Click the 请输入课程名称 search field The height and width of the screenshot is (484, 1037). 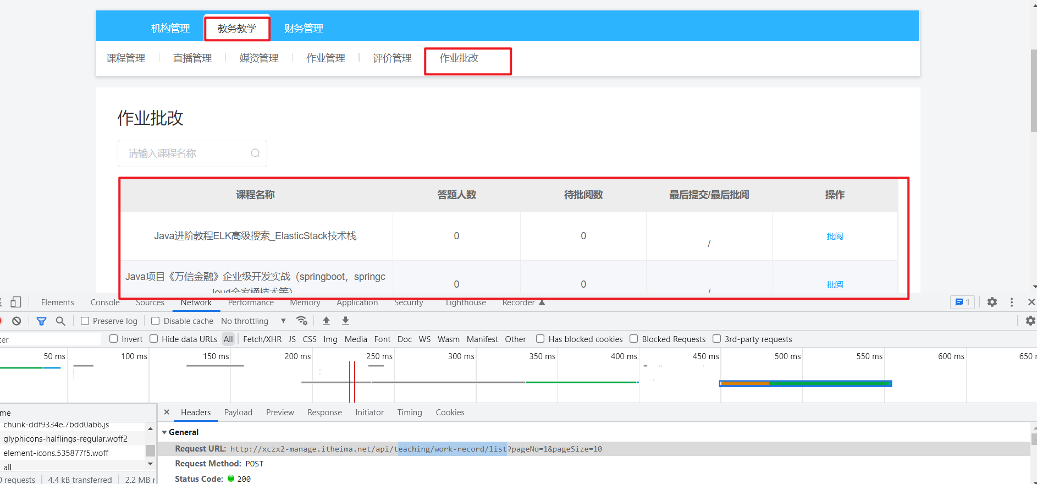click(x=192, y=153)
